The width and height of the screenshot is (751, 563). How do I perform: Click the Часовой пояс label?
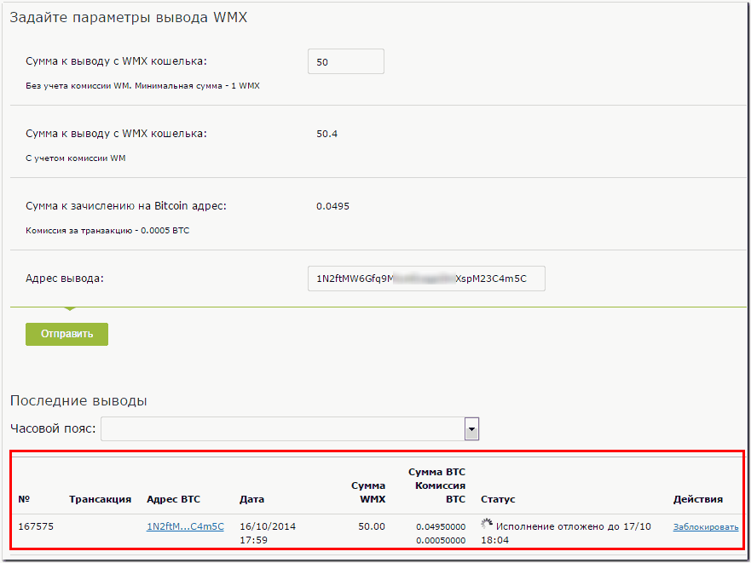(x=53, y=428)
